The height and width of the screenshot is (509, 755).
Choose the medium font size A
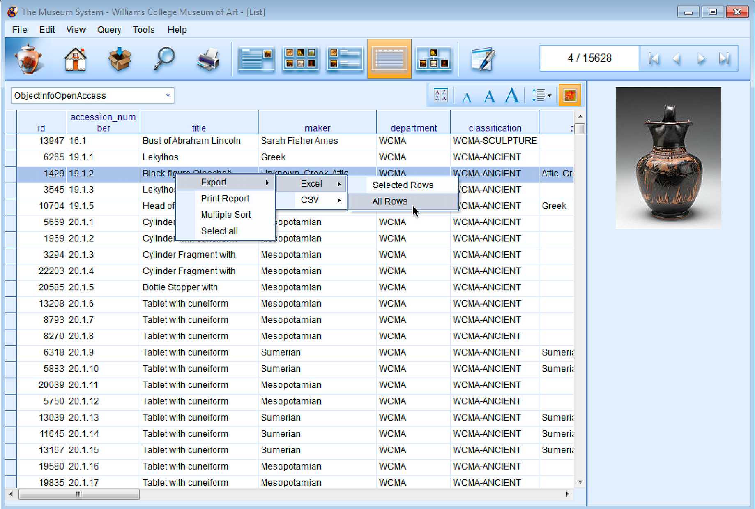tap(489, 97)
